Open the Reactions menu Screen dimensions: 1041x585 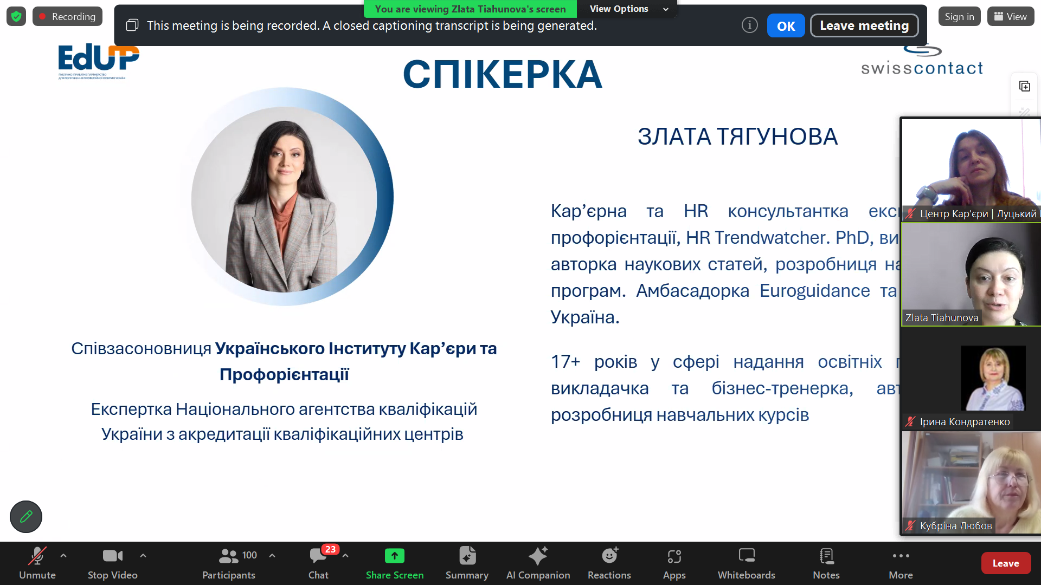[609, 563]
